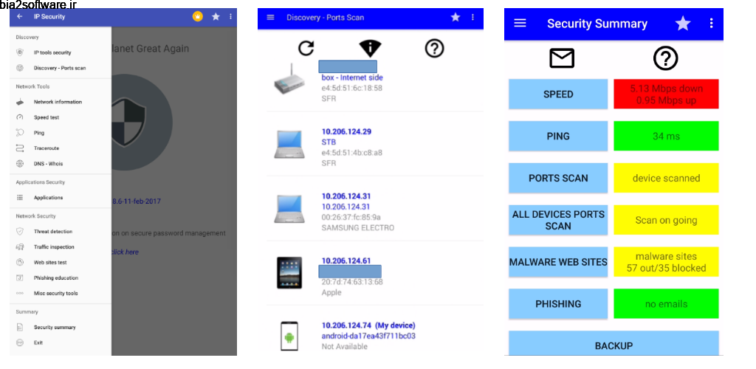Tap the star icon in IP Security header

[216, 16]
